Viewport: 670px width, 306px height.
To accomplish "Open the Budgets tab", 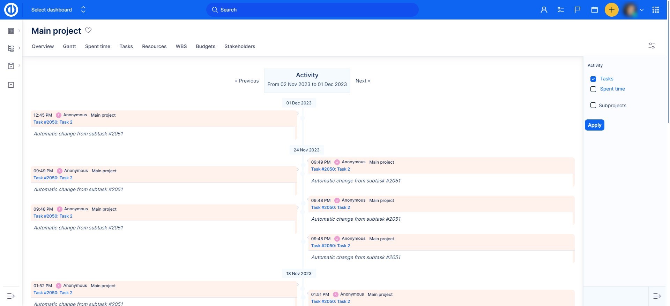I will [x=206, y=46].
